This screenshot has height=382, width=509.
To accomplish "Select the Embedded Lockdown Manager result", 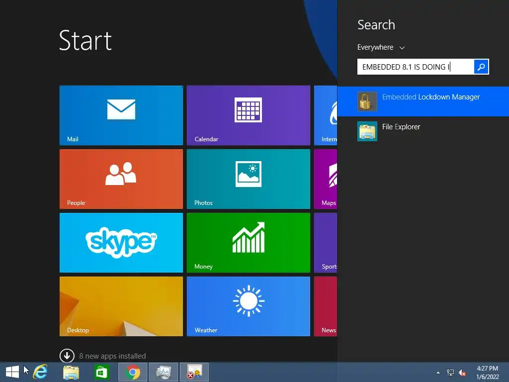I will pyautogui.click(x=423, y=101).
